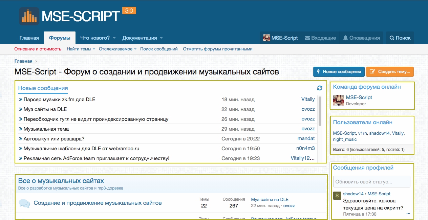Click the last post link Муз сайты на DLE in forum row
Viewport: 428px width, 220px height.
[x=270, y=200]
